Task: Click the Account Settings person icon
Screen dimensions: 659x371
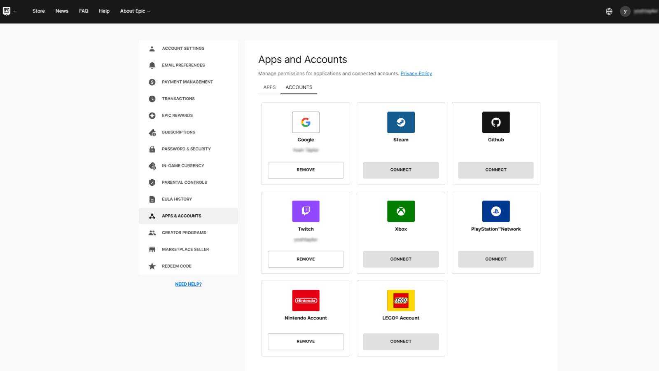Action: point(152,49)
